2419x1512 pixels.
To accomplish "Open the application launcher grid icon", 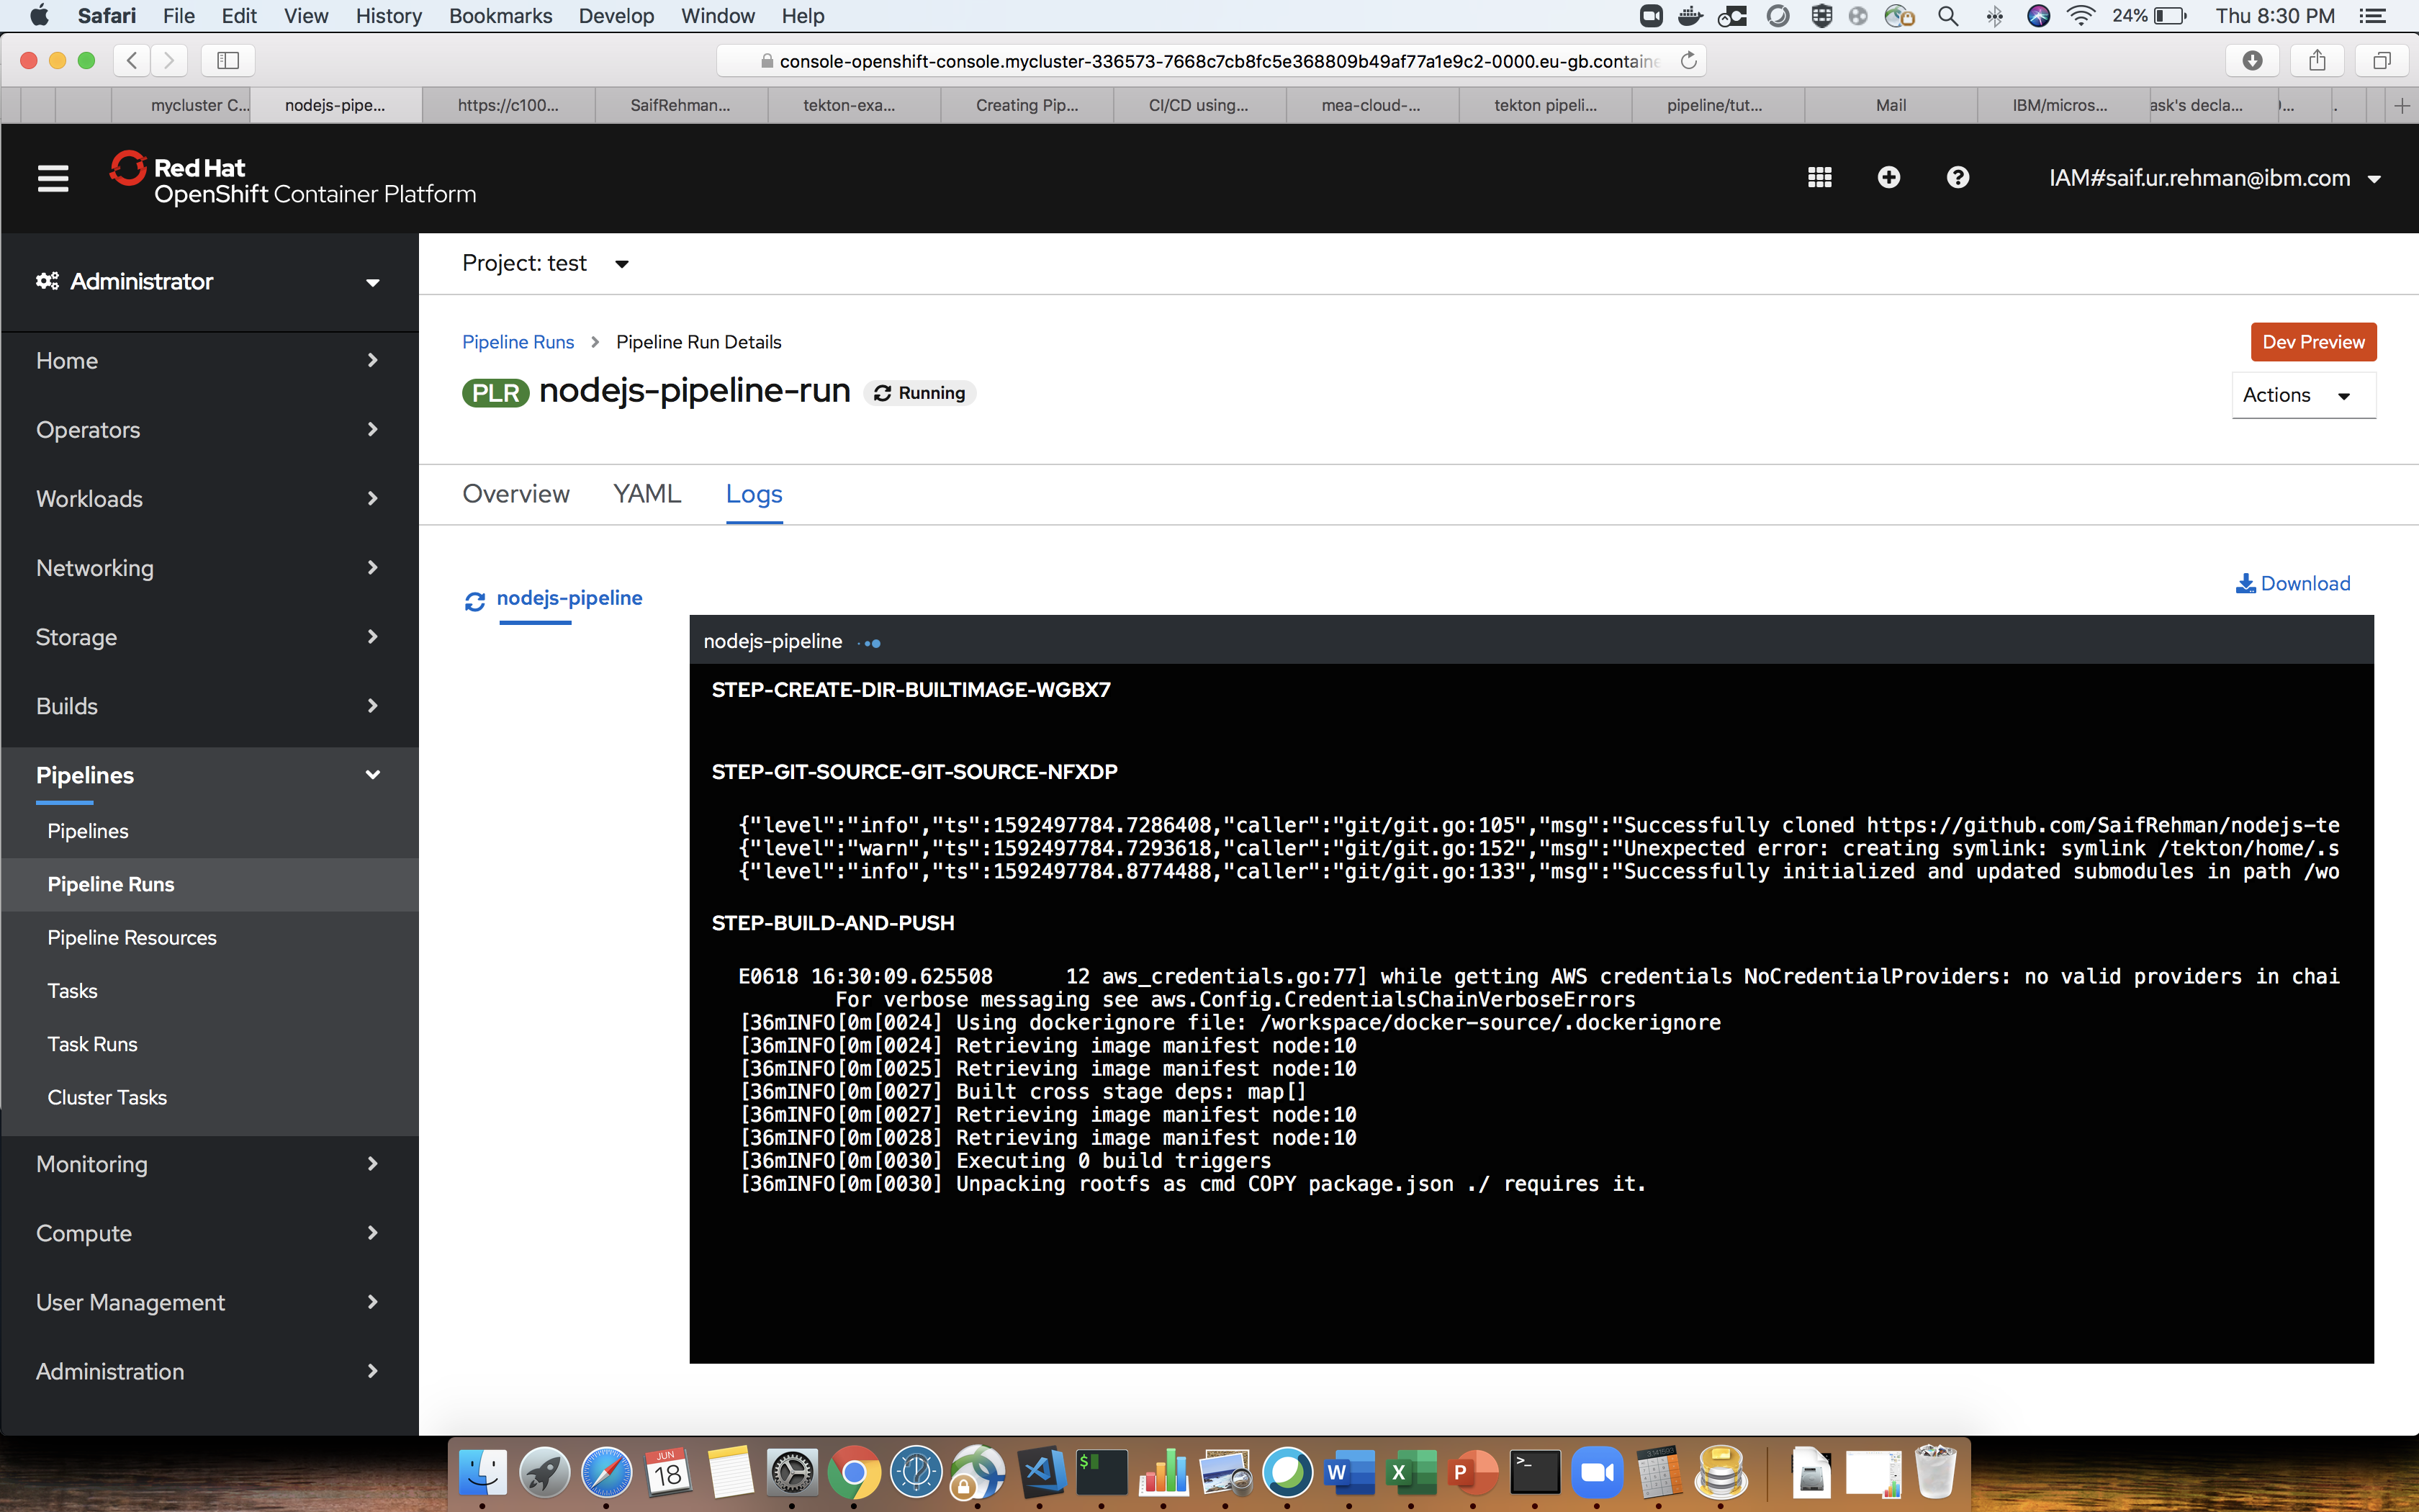I will tap(1819, 178).
